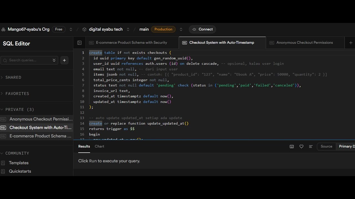Switch to Anonymous Checkout Permissions tab

pos(305,43)
